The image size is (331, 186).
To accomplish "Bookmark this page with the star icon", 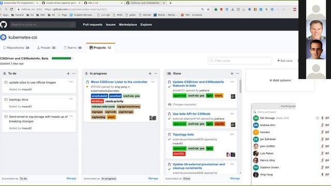I will (208, 9).
